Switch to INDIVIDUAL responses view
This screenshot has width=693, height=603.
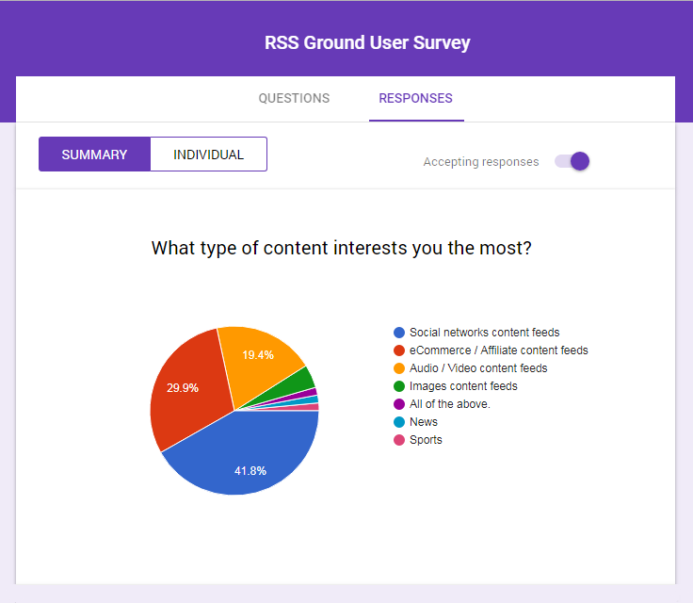click(208, 154)
